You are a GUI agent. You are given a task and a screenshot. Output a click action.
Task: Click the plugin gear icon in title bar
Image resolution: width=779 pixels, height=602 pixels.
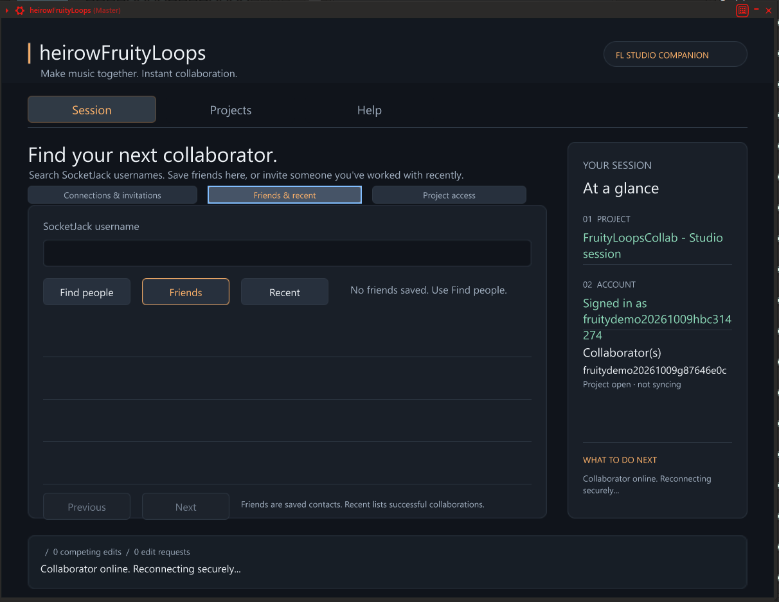20,10
